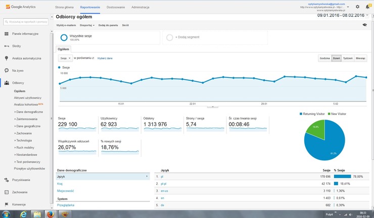Image resolution: width=374 pixels, height=218 pixels.
Task: Click the Sesje 229 100 metric tile
Action: (77, 124)
